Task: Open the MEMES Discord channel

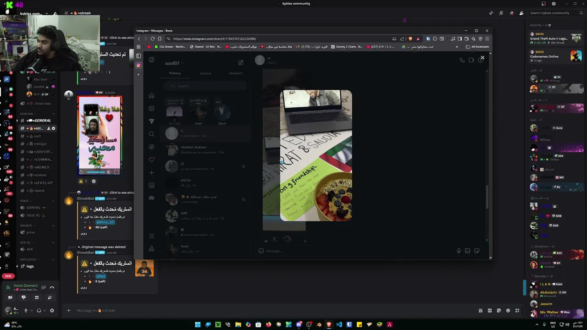Action: pyautogui.click(x=37, y=167)
